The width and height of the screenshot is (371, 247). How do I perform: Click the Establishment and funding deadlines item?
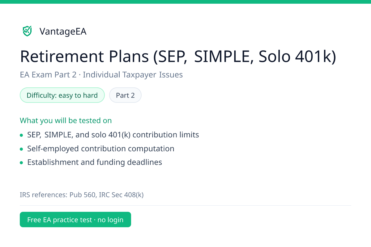click(x=95, y=162)
